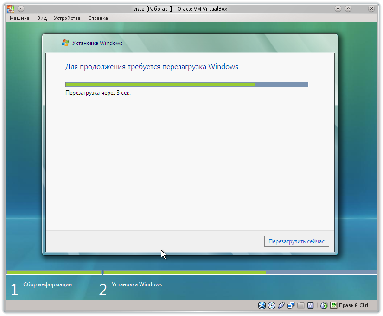Open the Вид menu
This screenshot has width=383, height=316.
pyautogui.click(x=42, y=18)
